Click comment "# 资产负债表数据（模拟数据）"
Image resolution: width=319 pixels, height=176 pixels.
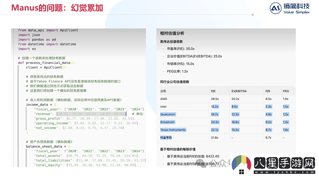[49, 142]
